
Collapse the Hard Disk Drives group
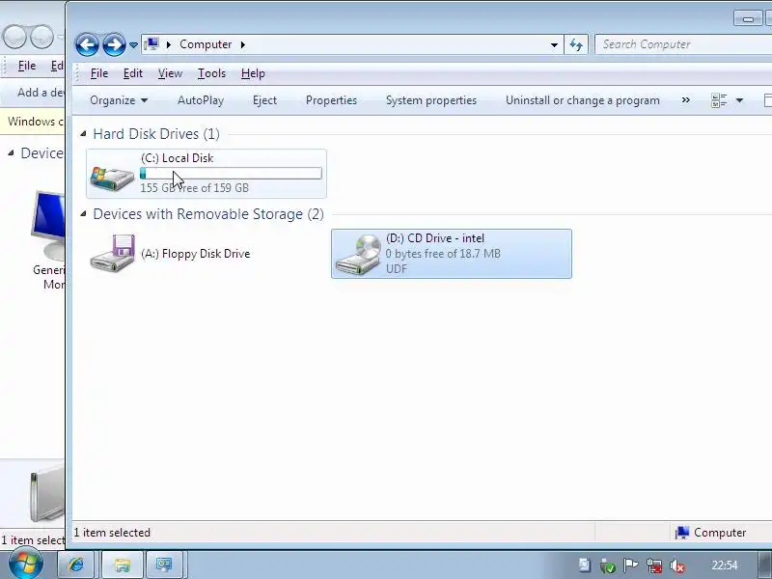click(83, 133)
